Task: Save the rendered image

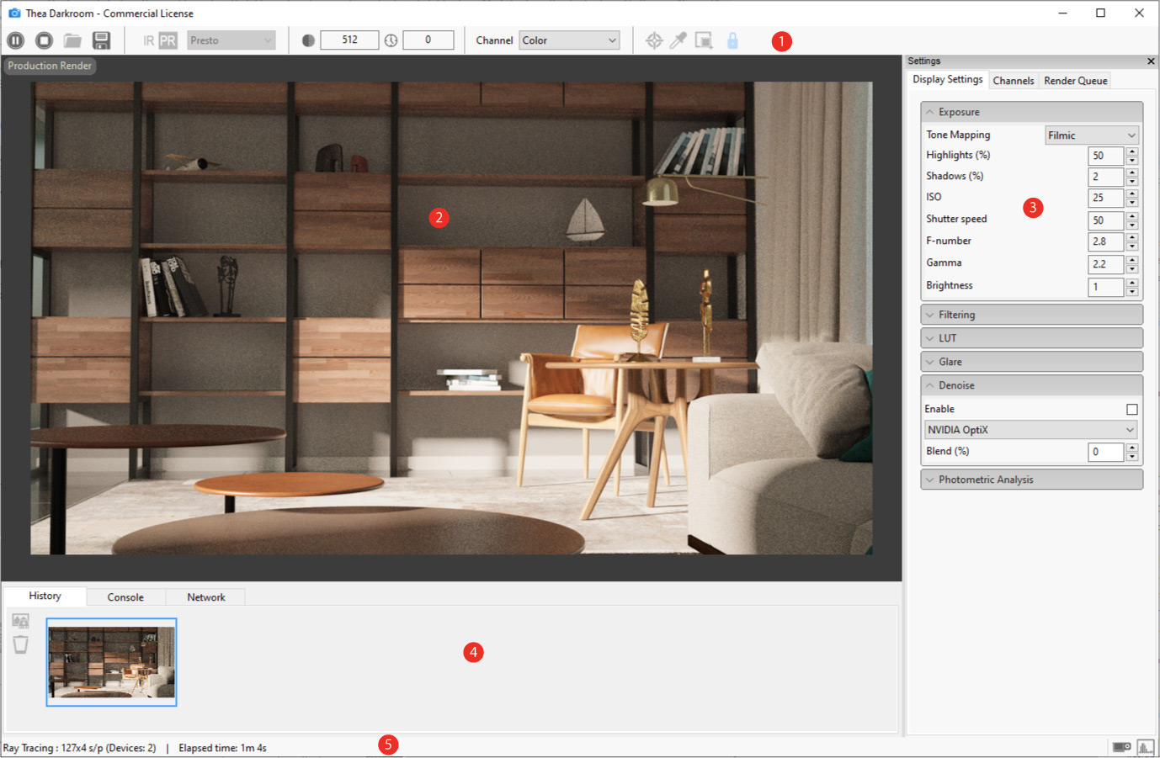Action: [101, 40]
